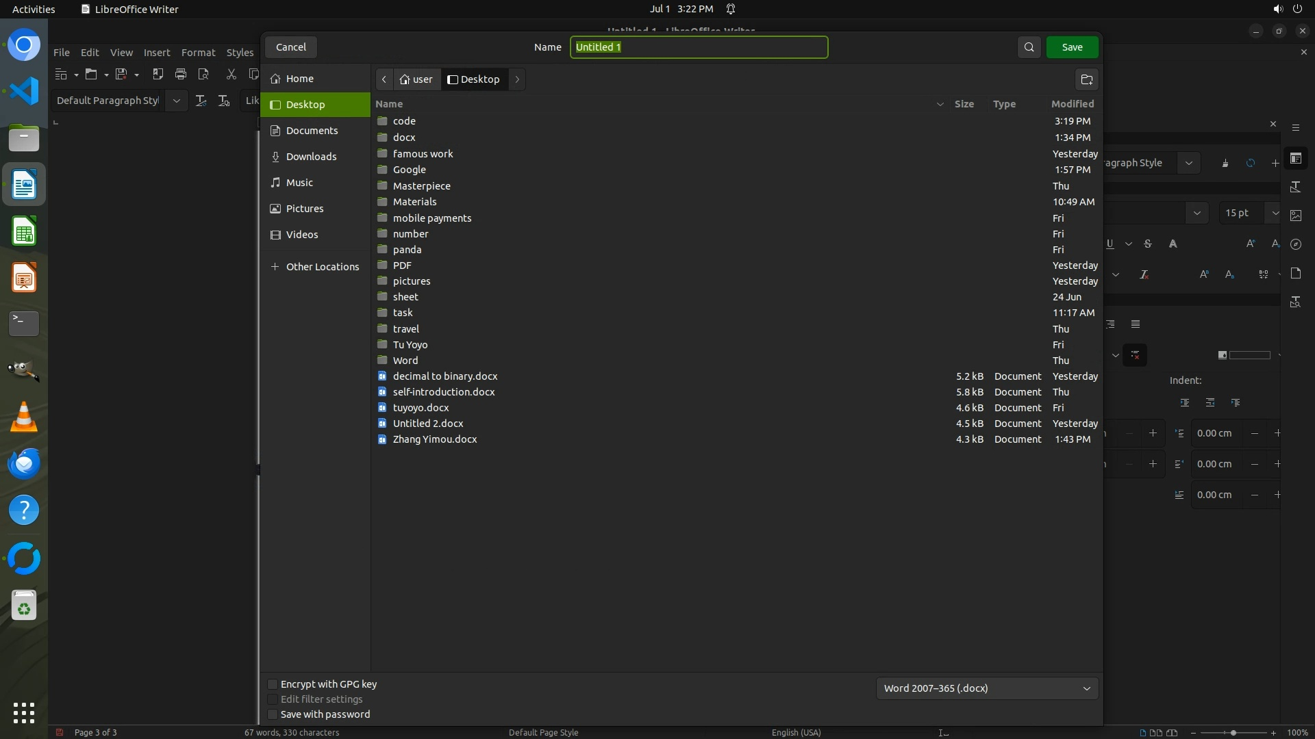Open the sidebar Navigator compass icon
Image resolution: width=1315 pixels, height=739 pixels.
point(1296,244)
